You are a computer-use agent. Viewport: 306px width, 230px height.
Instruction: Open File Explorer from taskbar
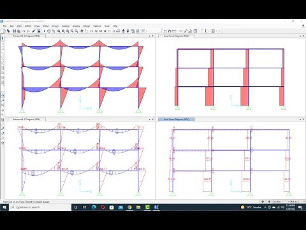coord(138,207)
